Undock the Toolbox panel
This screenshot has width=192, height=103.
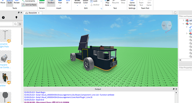coord(19,13)
